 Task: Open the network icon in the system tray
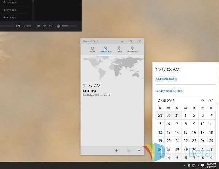[x=193, y=165]
